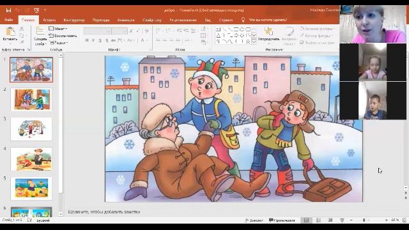Select the oval shape in shapes gallery
The width and height of the screenshot is (409, 230).
pyautogui.click(x=242, y=29)
